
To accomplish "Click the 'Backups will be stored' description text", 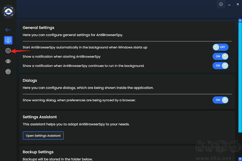I will click(x=58, y=159).
